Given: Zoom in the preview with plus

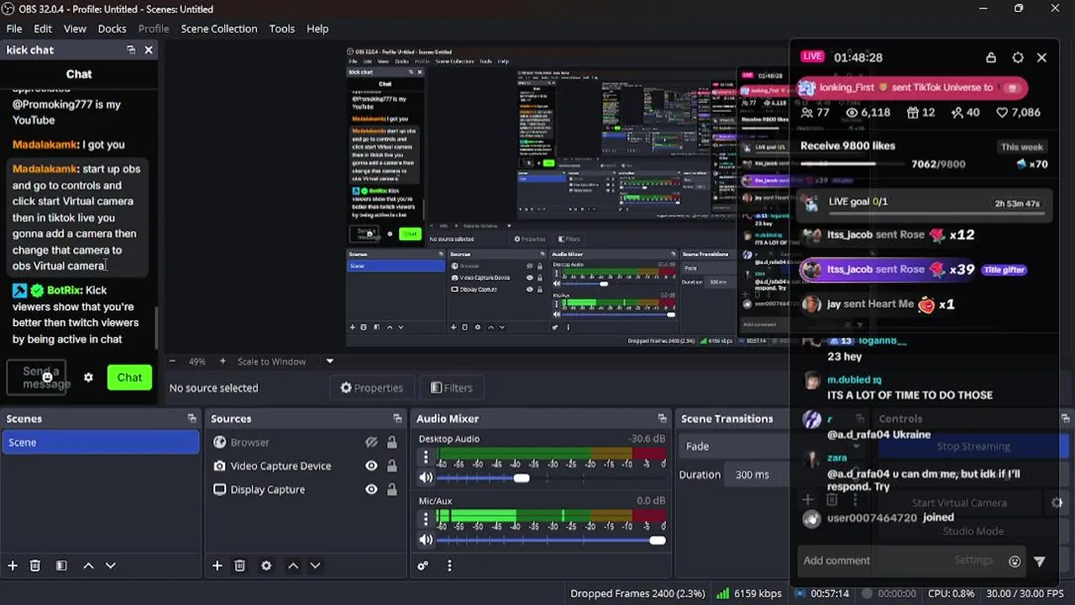Looking at the screenshot, I should [x=223, y=361].
